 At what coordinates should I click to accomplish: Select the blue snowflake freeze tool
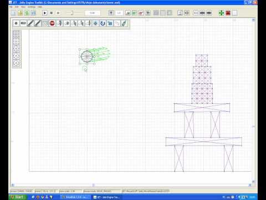point(95,23)
